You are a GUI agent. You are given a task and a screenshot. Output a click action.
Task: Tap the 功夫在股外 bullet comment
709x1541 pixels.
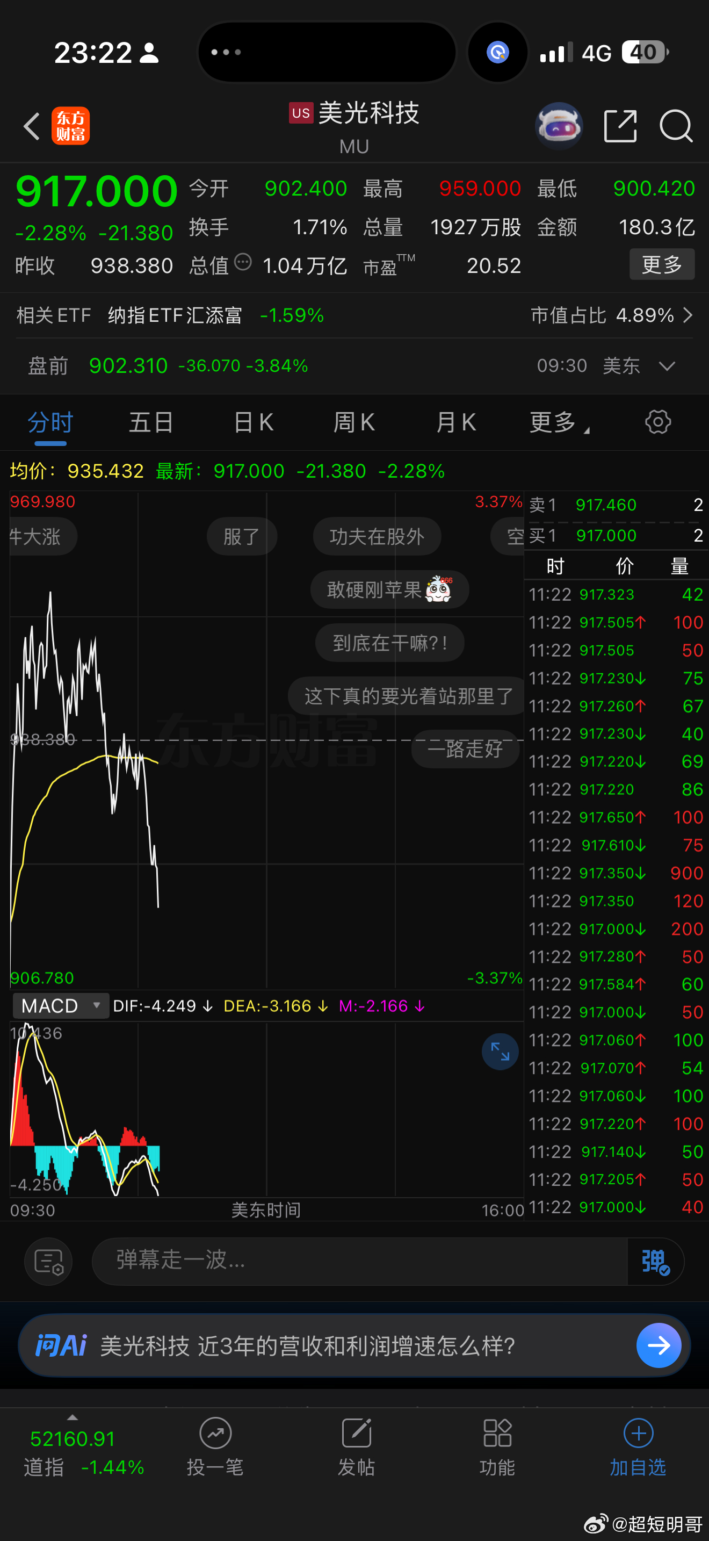coord(377,536)
